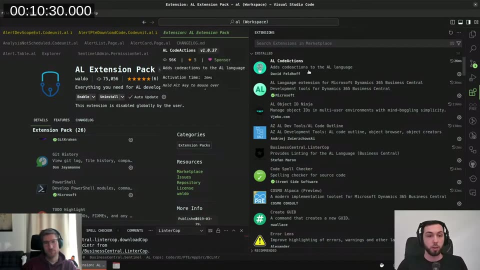Maximize panel with the up chevron
Screen dimensions: 480x270
tap(233, 230)
